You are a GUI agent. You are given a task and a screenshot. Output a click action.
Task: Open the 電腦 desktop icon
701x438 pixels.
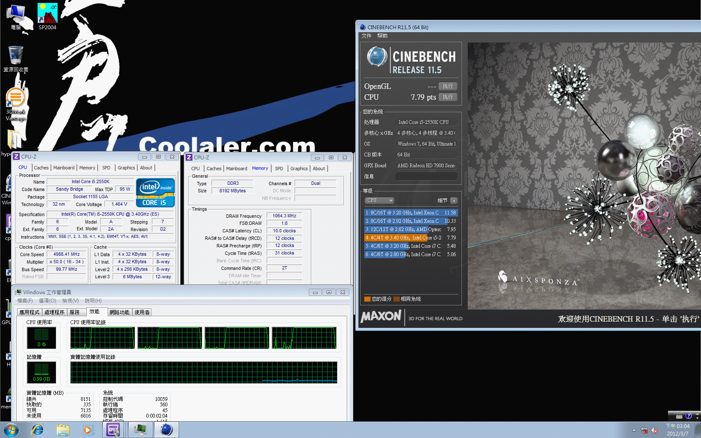point(16,17)
